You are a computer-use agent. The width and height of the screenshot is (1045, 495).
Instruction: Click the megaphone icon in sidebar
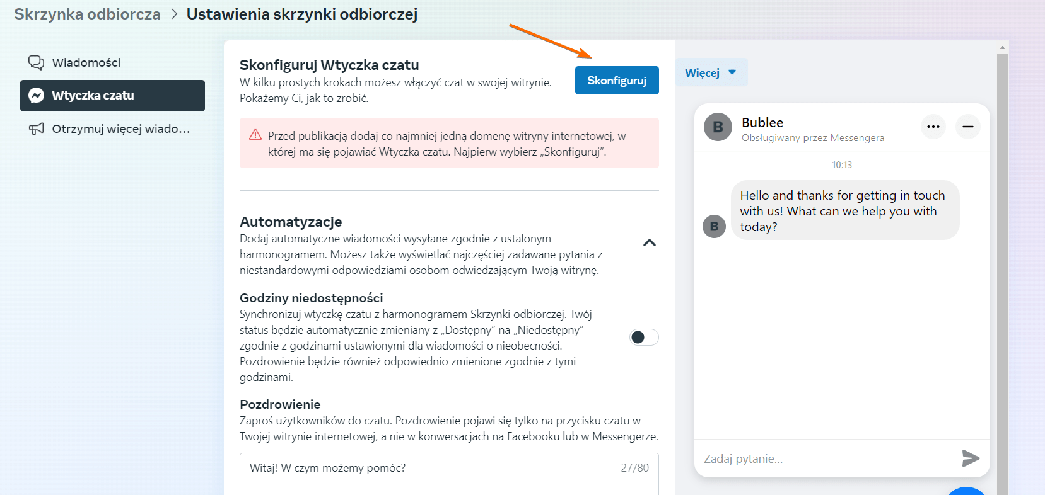36,129
